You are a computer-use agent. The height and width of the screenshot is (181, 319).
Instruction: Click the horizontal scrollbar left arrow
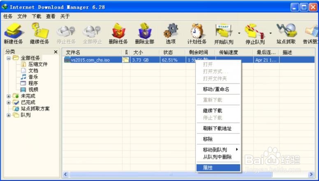pyautogui.click(x=65, y=174)
